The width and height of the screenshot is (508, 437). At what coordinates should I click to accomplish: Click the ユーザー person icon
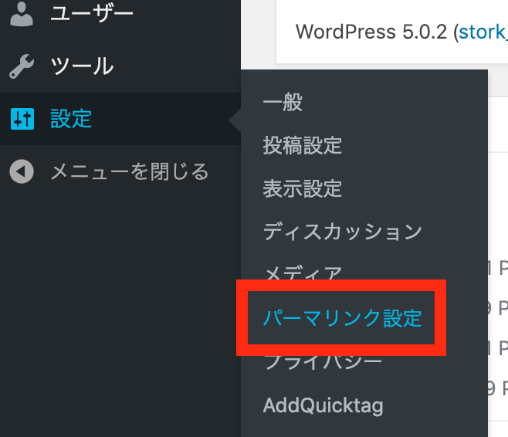[22, 14]
